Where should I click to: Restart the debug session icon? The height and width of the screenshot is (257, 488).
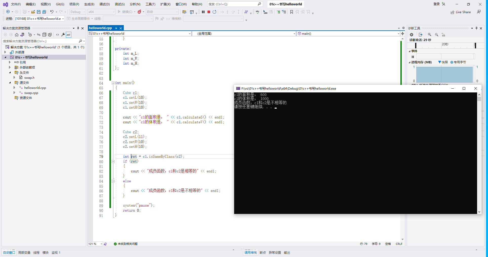[214, 12]
